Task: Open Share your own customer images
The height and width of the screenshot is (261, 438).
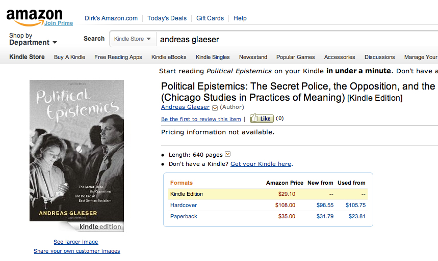Action: tap(77, 251)
